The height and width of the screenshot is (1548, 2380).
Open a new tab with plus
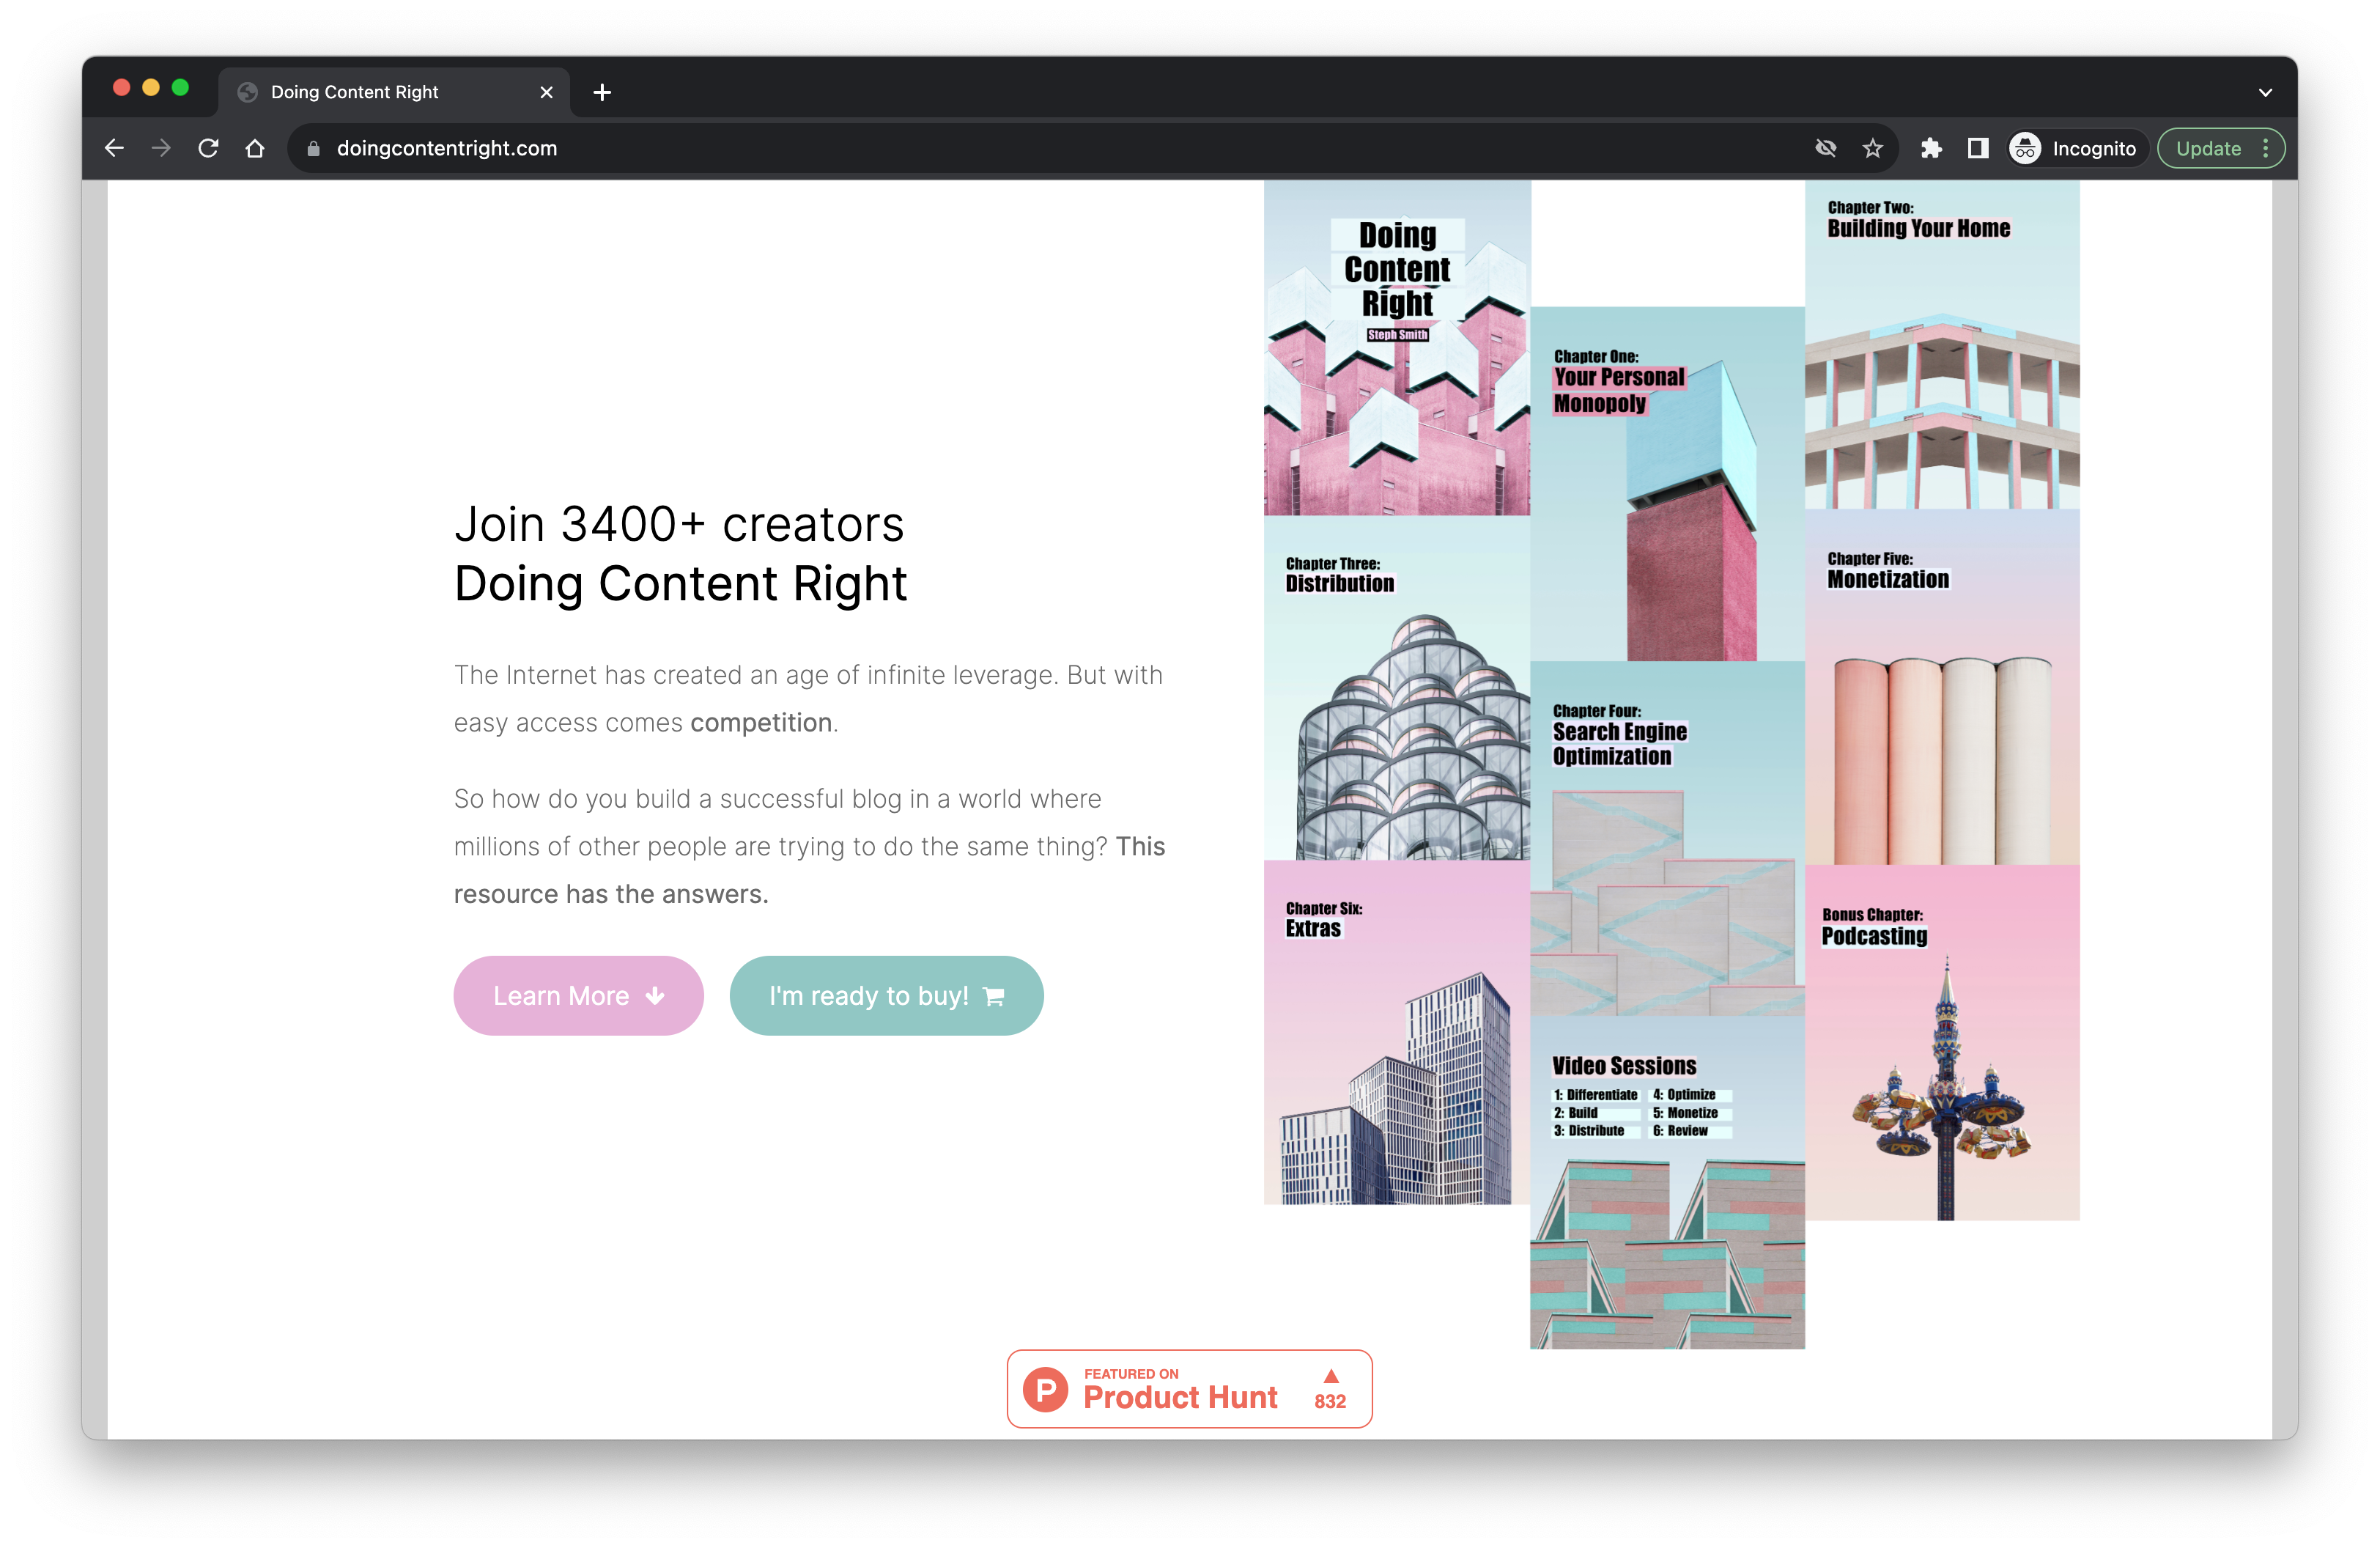click(x=602, y=92)
